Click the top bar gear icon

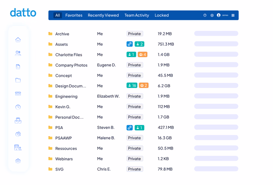pyautogui.click(x=212, y=15)
